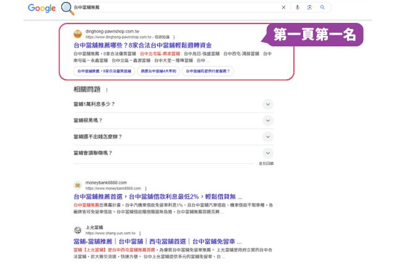Click the 上允當舖 site name
Screen dimensions: 396x264
pos(94,228)
